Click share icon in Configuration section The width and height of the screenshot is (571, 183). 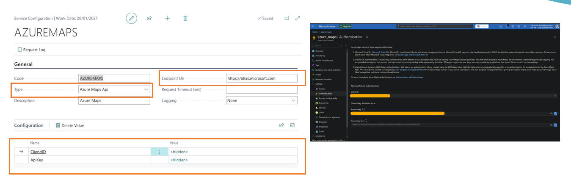point(281,125)
